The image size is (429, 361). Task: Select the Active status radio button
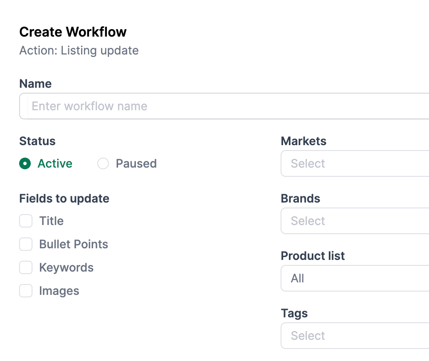click(x=25, y=164)
